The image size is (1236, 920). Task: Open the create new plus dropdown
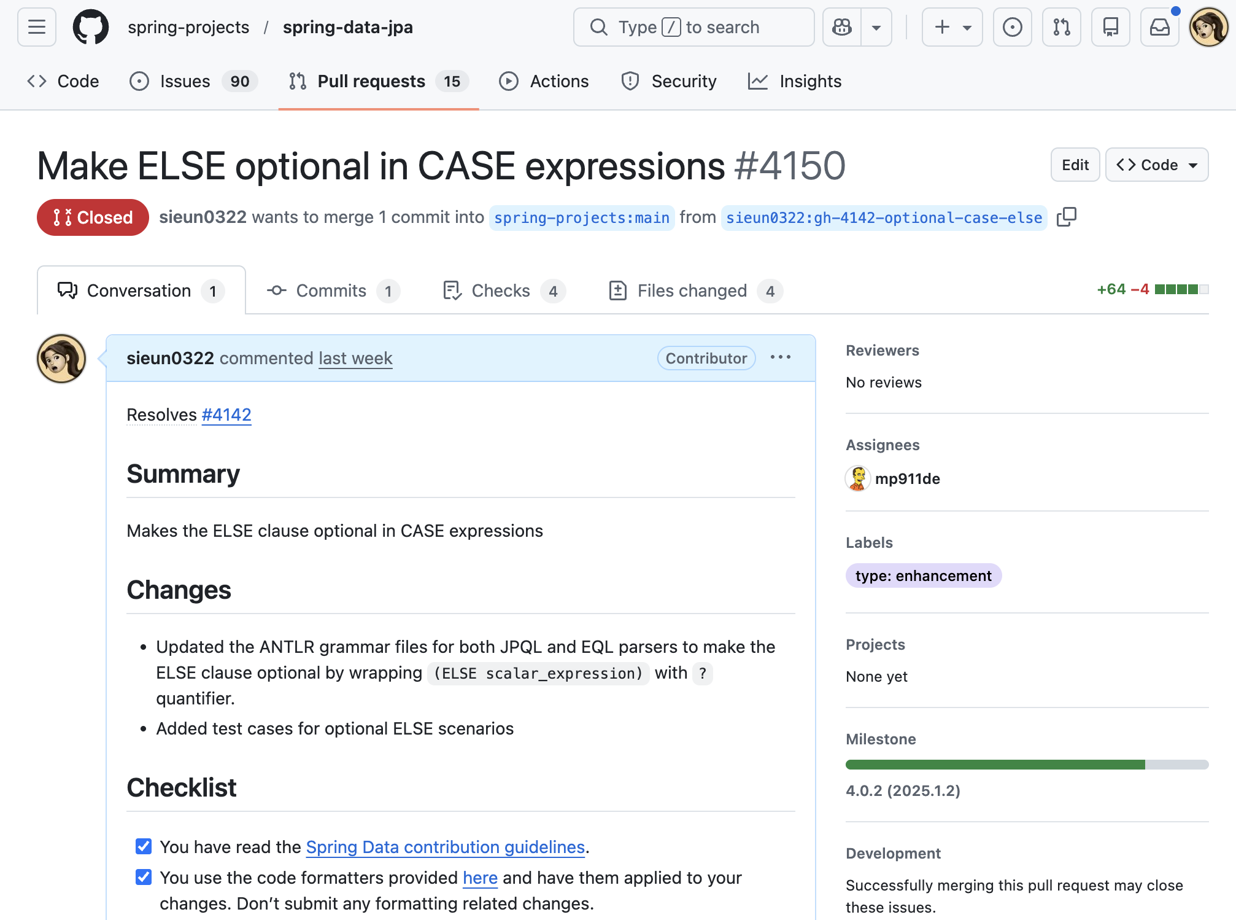point(952,27)
